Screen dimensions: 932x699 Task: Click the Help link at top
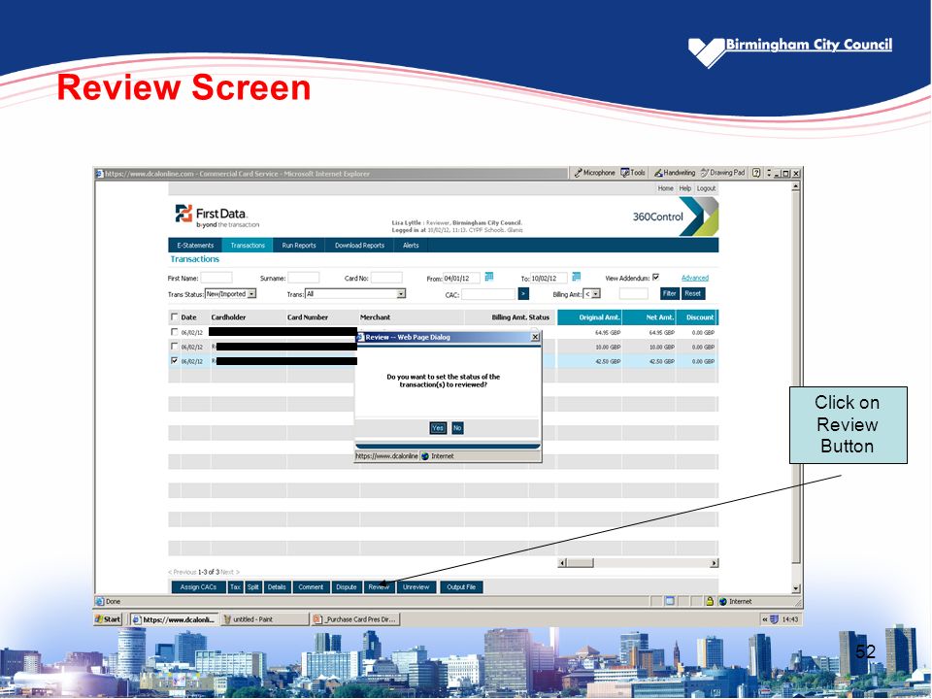685,188
